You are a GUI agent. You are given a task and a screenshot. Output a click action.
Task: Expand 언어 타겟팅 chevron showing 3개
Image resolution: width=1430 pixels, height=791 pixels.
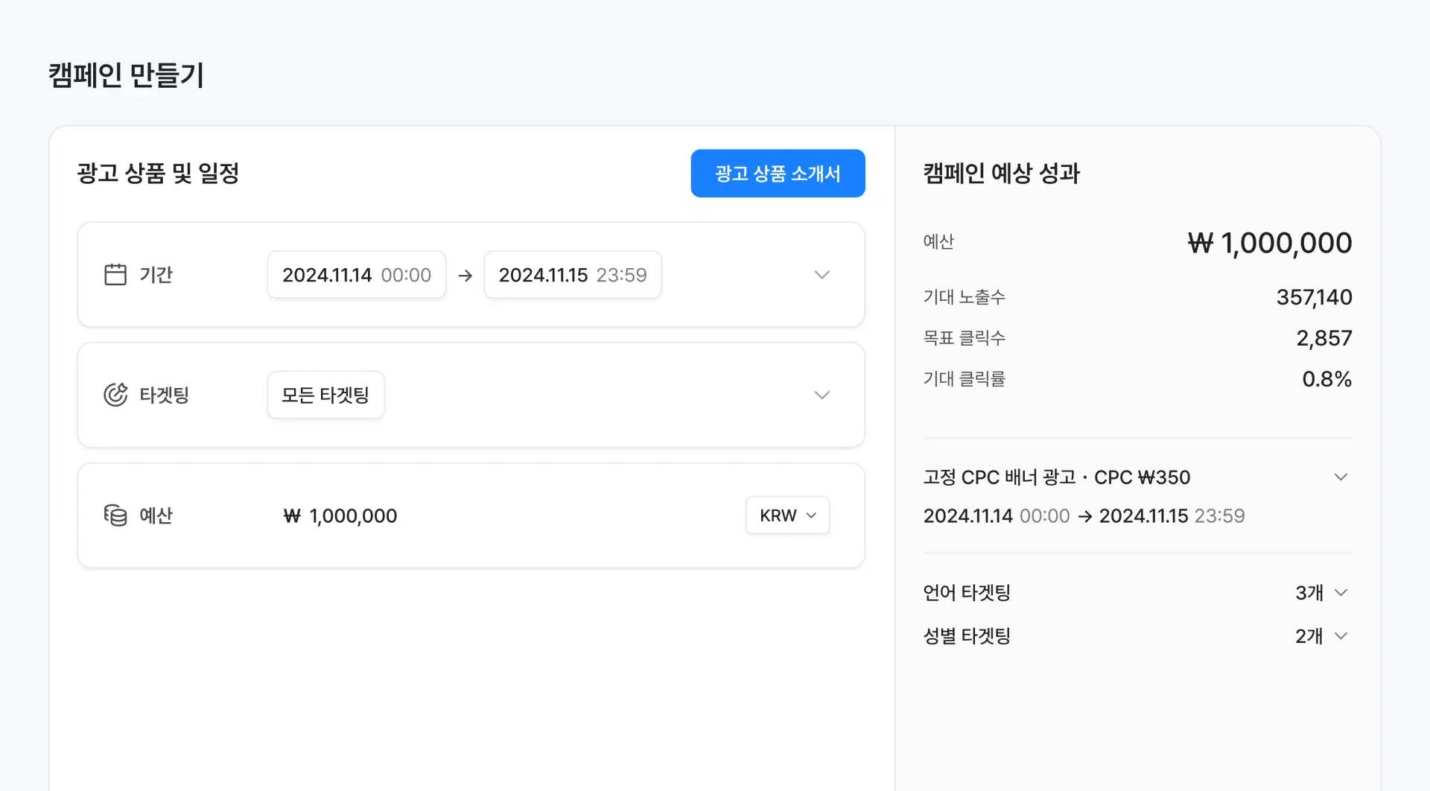[1341, 593]
